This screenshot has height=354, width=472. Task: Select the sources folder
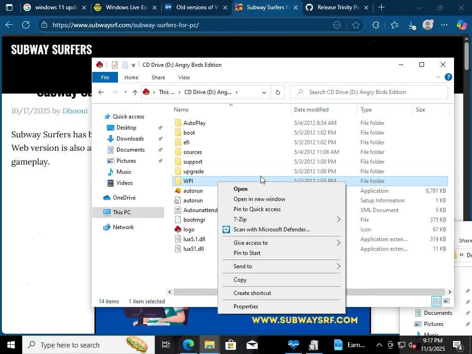click(193, 152)
